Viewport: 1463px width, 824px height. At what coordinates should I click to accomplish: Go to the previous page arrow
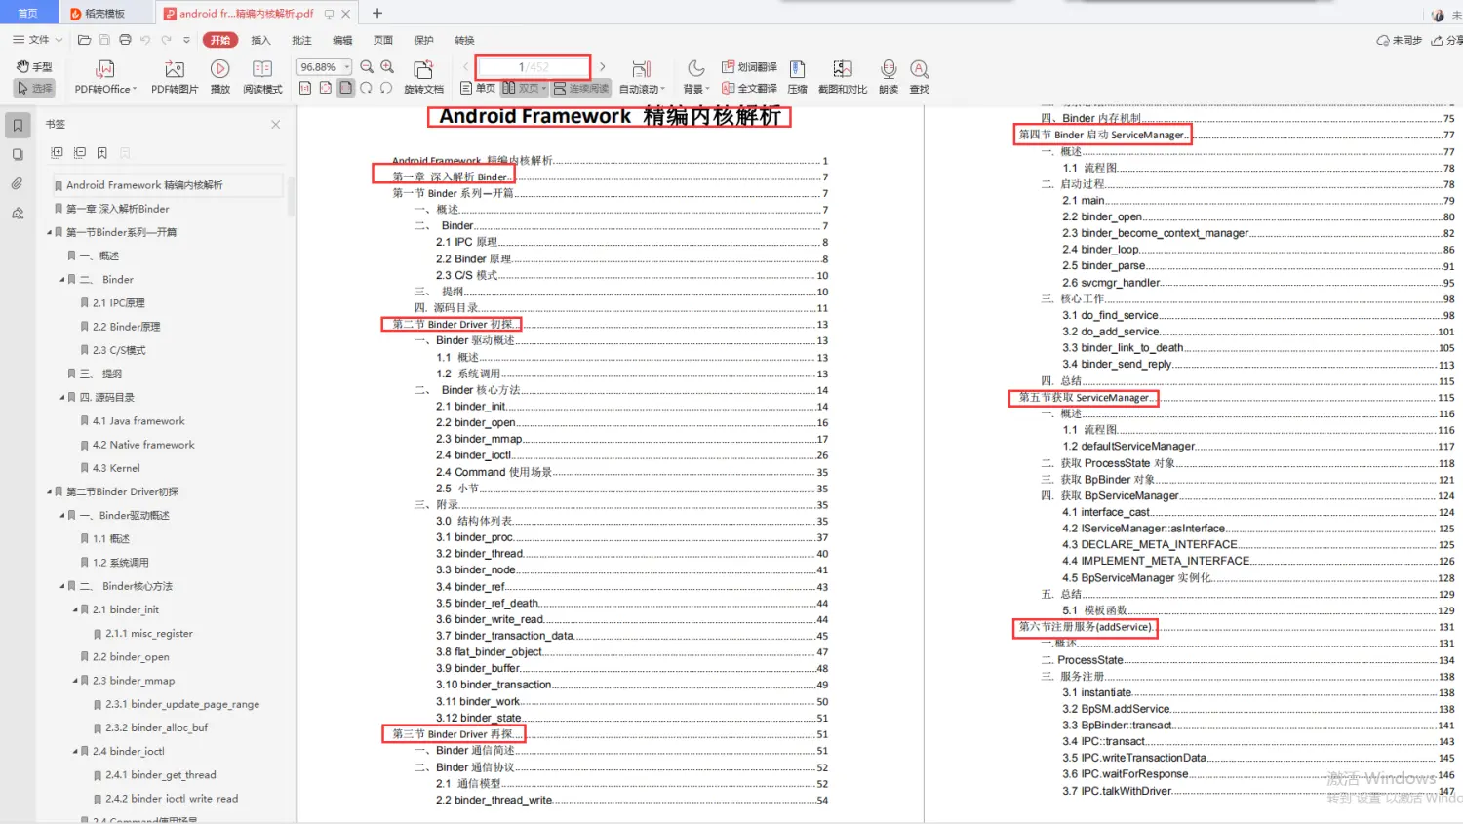click(465, 66)
